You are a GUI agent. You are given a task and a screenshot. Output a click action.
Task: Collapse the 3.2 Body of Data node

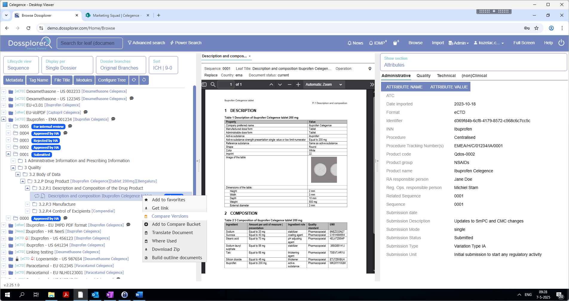[x=18, y=174]
